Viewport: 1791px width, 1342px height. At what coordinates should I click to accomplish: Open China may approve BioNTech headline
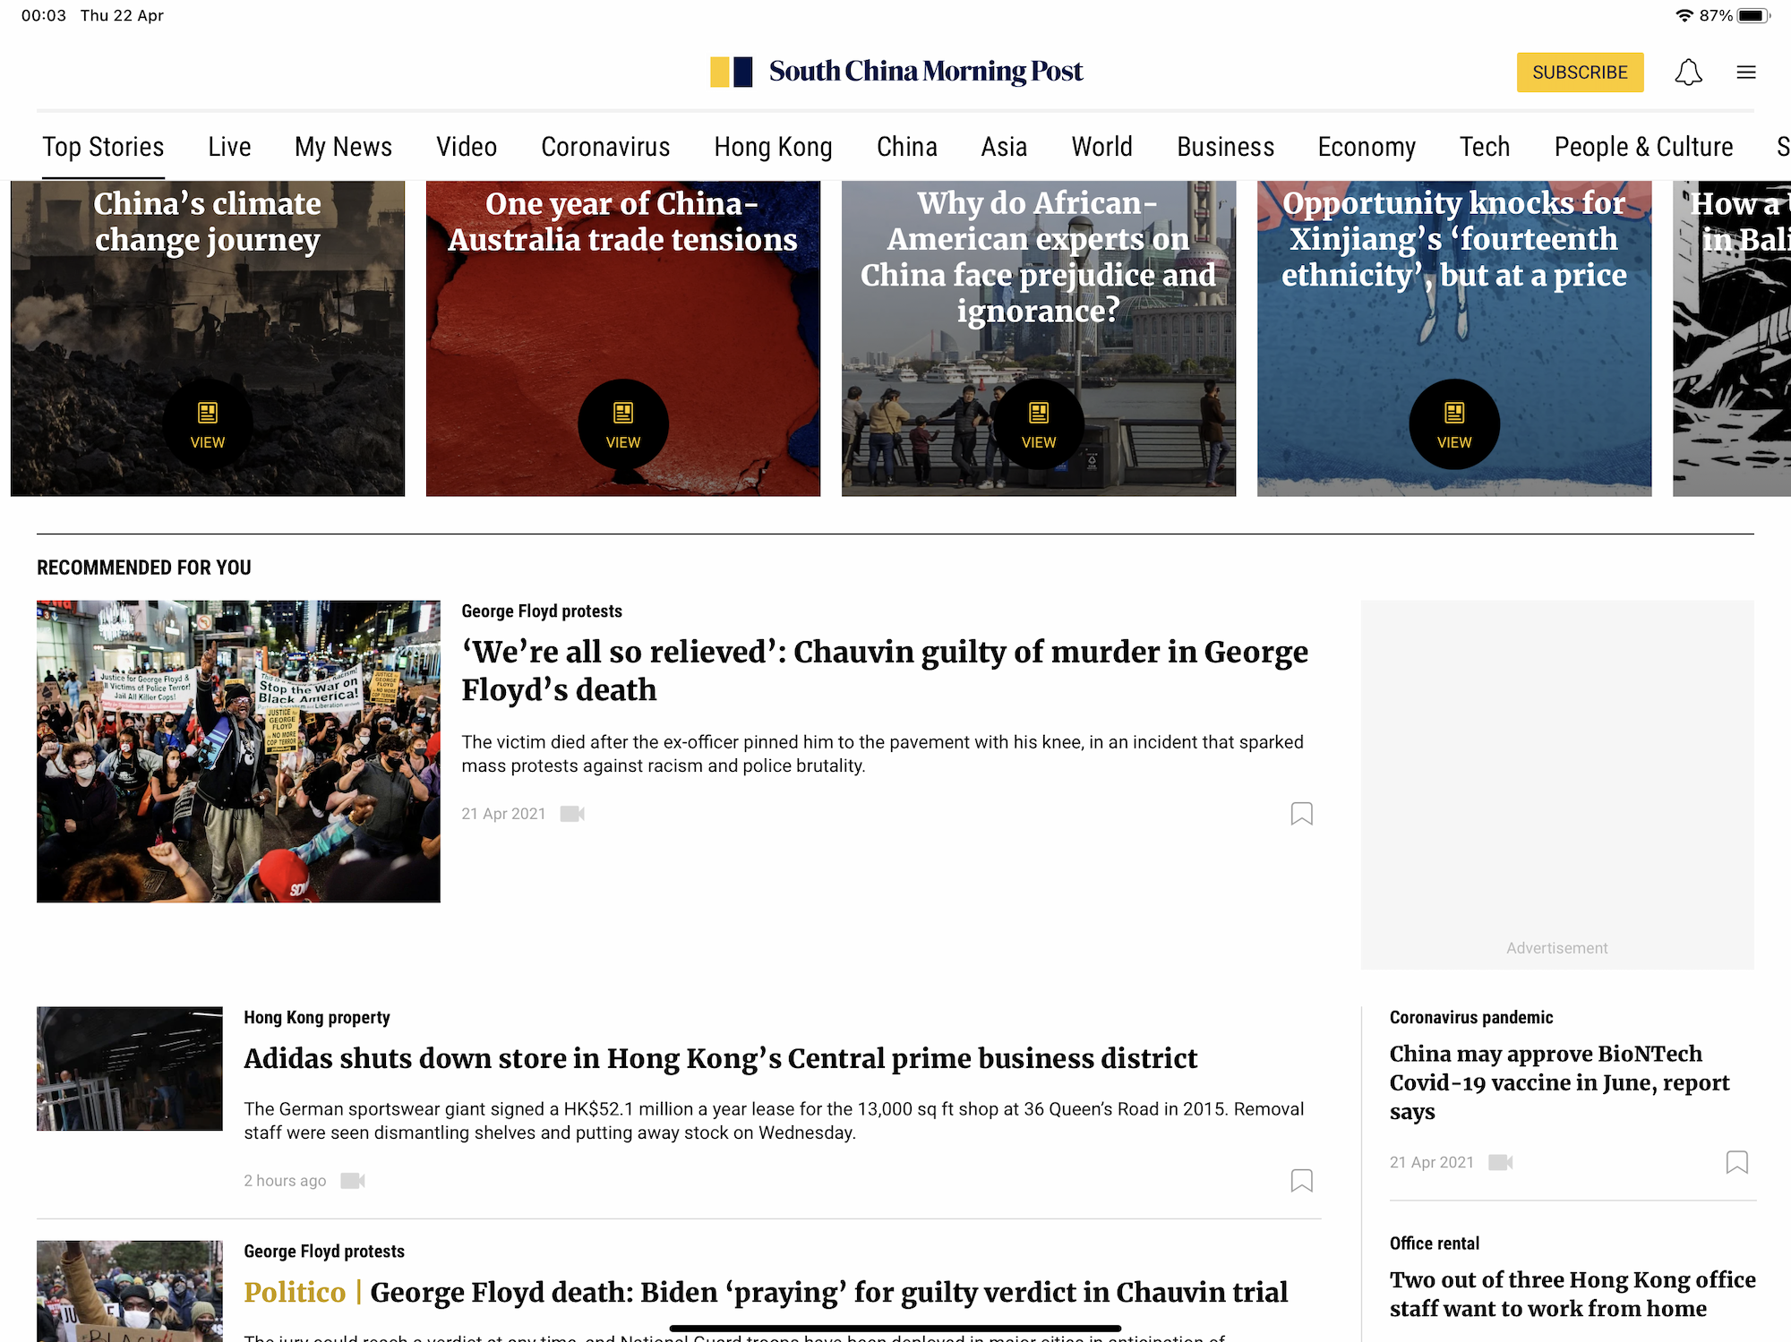click(x=1559, y=1082)
